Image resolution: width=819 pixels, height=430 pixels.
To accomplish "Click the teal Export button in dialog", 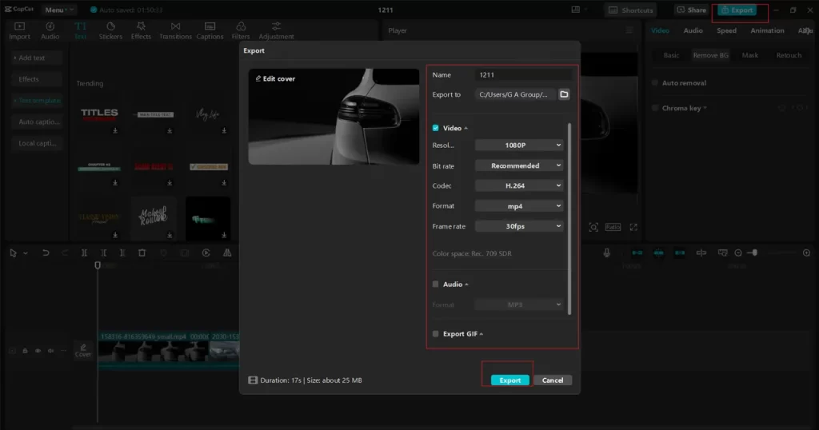I will (x=509, y=380).
